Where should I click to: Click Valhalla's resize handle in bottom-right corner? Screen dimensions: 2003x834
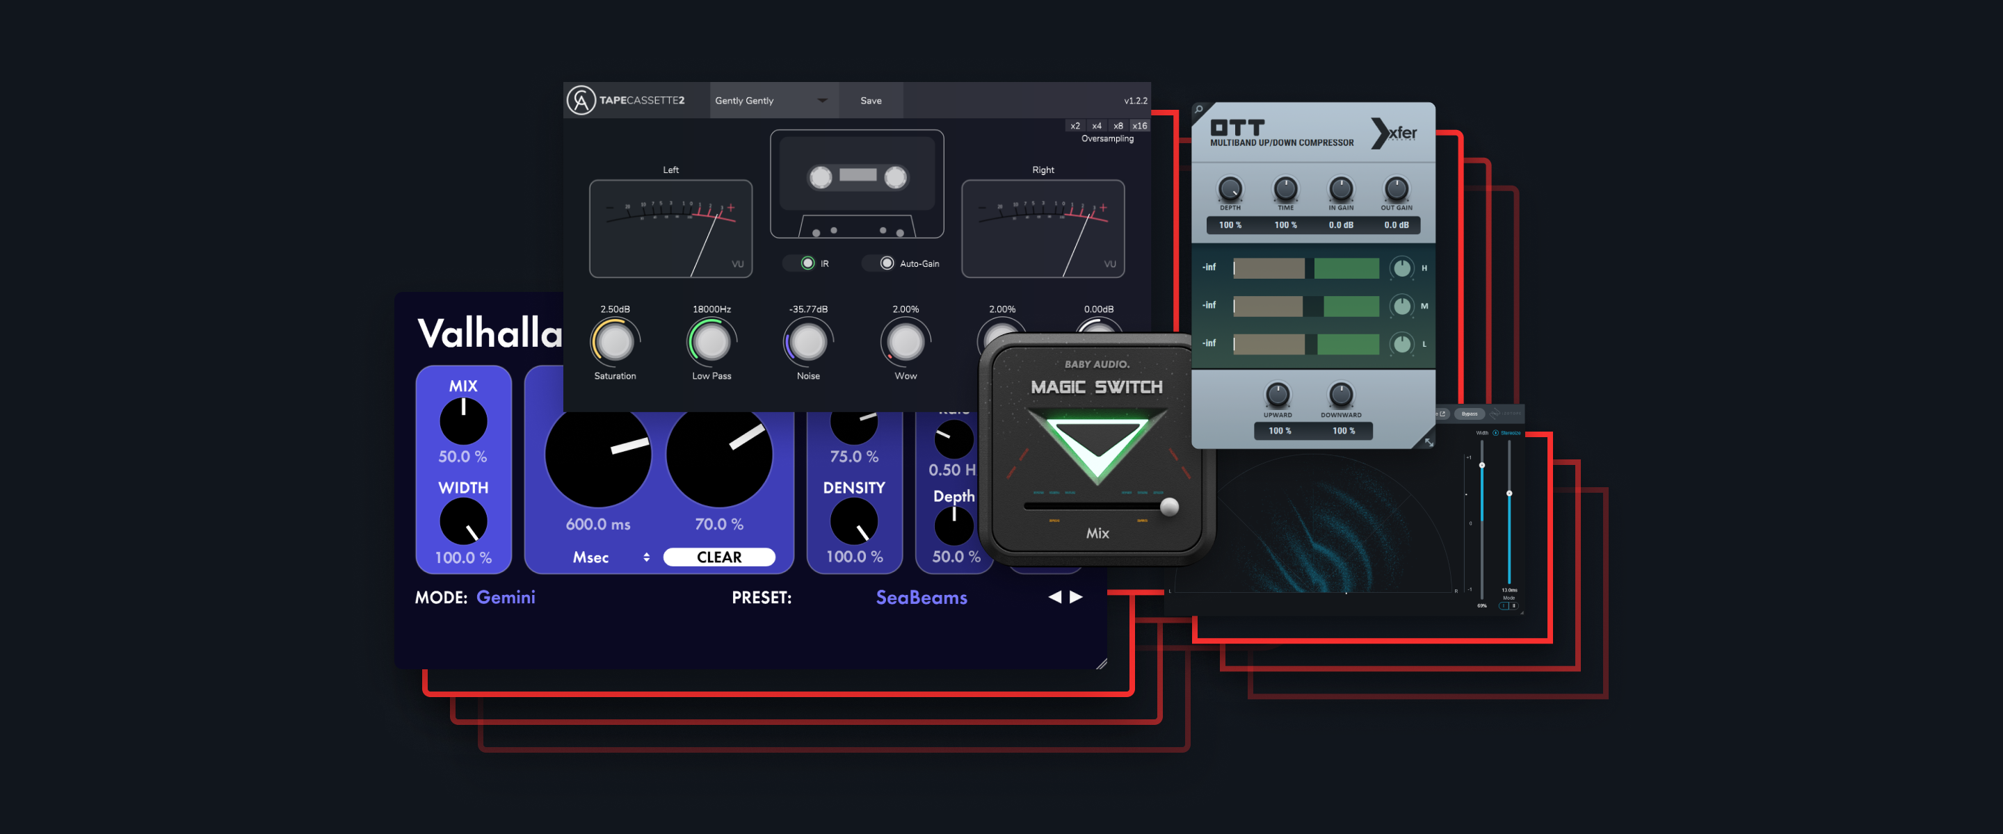coord(1101,664)
